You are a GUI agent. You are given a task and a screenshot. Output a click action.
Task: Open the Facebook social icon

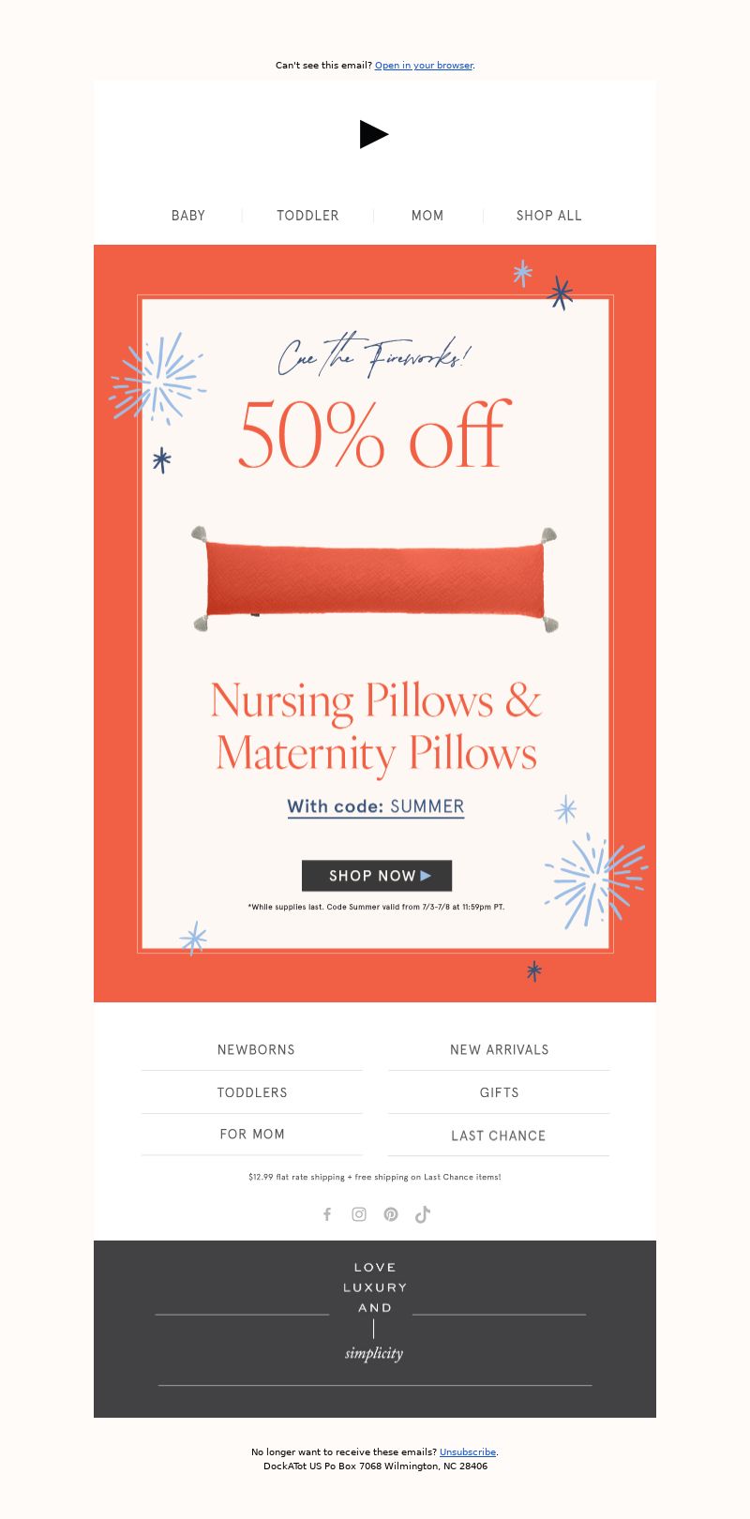(x=327, y=1214)
